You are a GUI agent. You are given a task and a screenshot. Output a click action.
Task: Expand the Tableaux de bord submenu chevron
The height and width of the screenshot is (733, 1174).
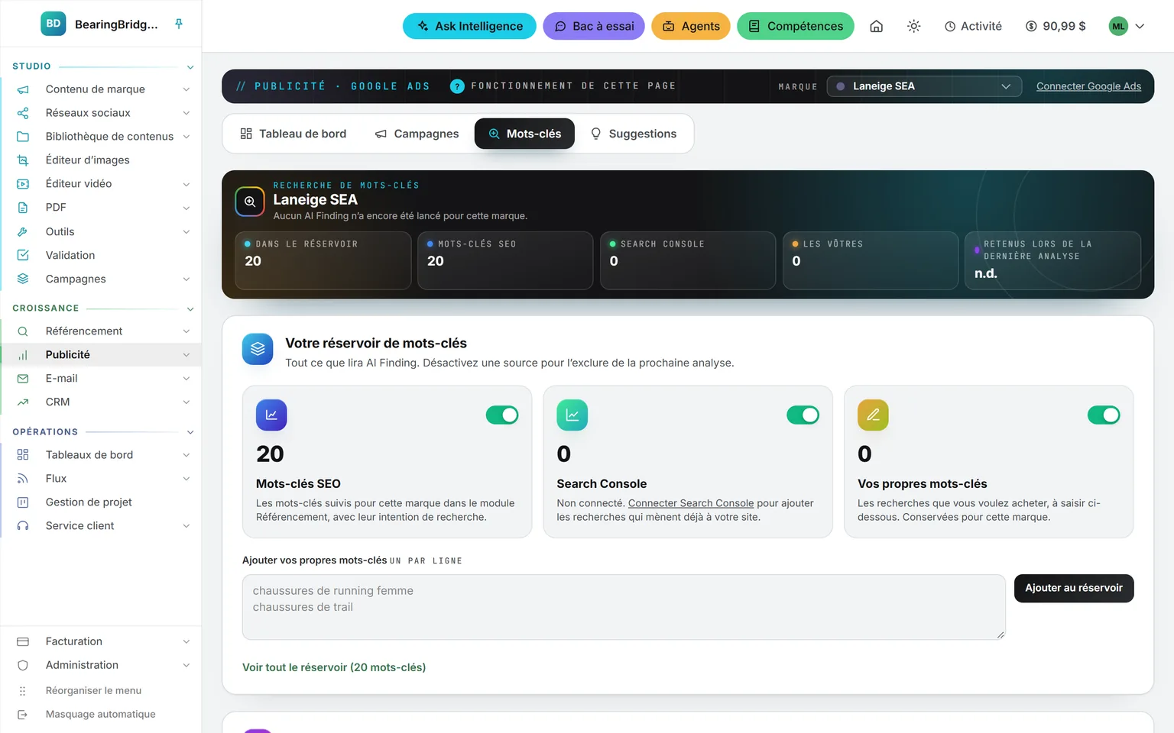point(186,455)
